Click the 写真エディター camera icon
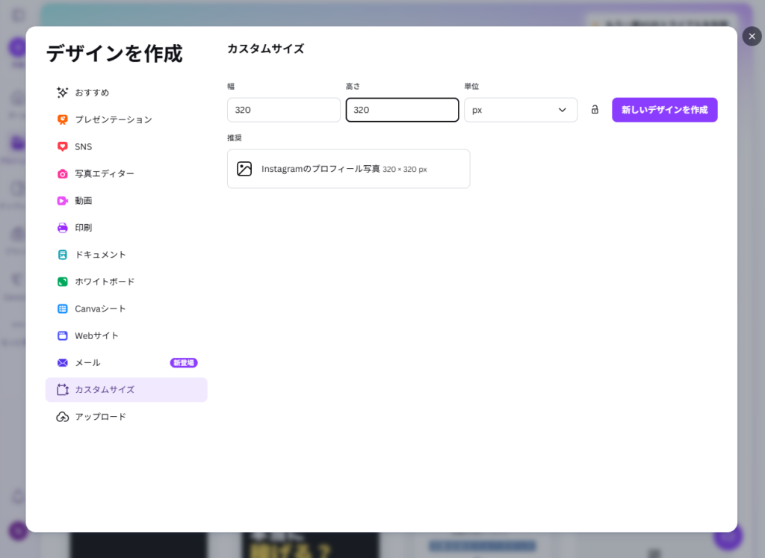Viewport: 765px width, 558px height. 63,173
